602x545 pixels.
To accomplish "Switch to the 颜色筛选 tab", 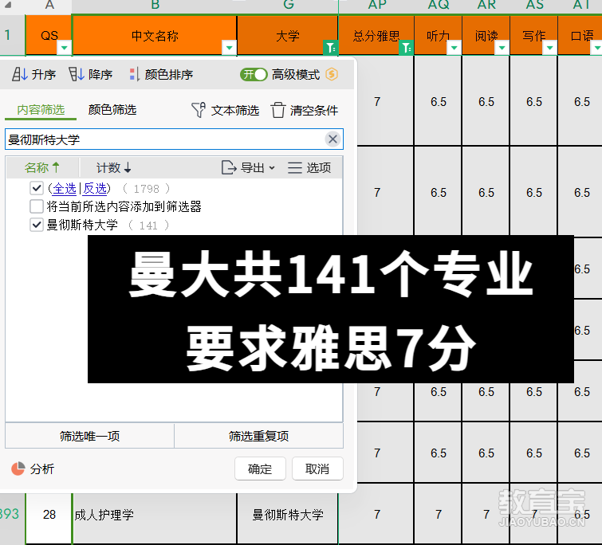I will click(112, 110).
